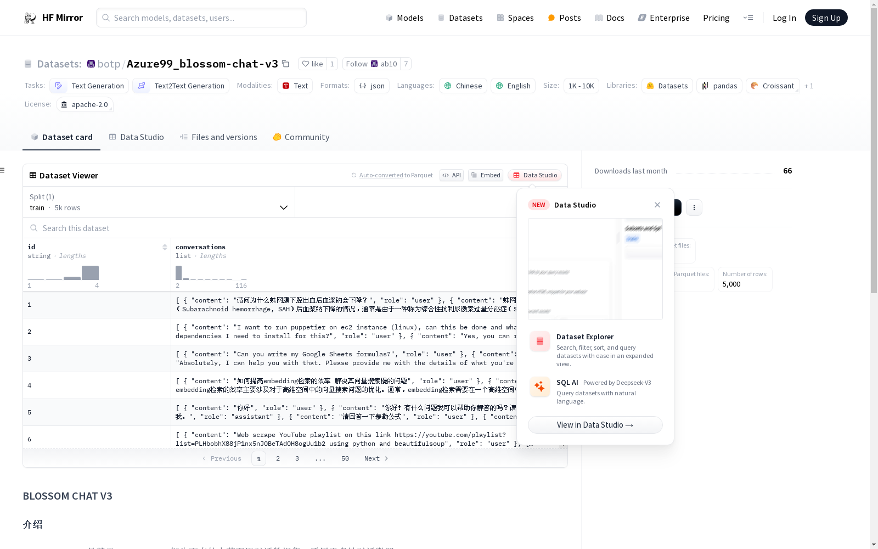Open the three-dot more options button
The image size is (878, 549).
(x=694, y=208)
